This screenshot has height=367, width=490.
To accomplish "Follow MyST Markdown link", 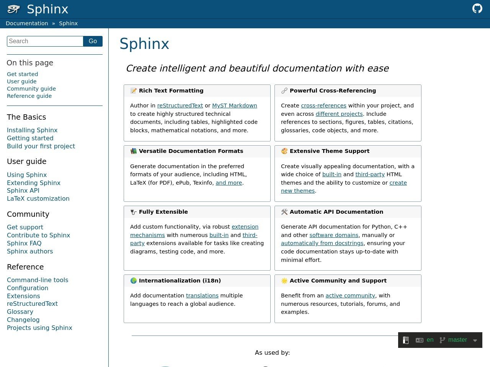I will [x=235, y=106].
